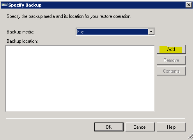Screen dimensions: 193x140
Task: Click the empty title bar area left of the X
Action: point(113,5)
